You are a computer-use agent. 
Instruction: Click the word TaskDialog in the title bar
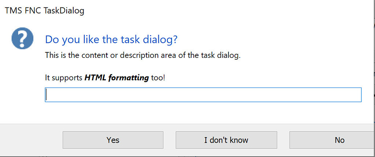(x=64, y=11)
